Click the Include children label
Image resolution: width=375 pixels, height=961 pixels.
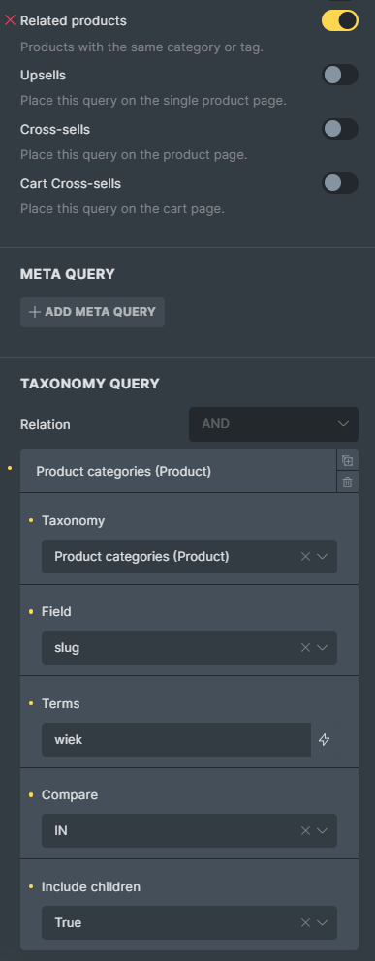pyautogui.click(x=91, y=886)
